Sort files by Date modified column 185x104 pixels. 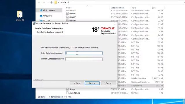(117, 8)
